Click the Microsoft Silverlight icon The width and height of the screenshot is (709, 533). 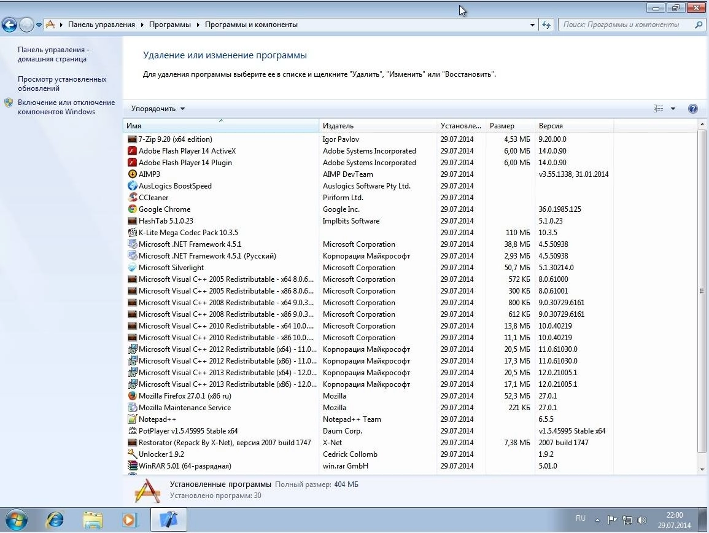tap(132, 268)
